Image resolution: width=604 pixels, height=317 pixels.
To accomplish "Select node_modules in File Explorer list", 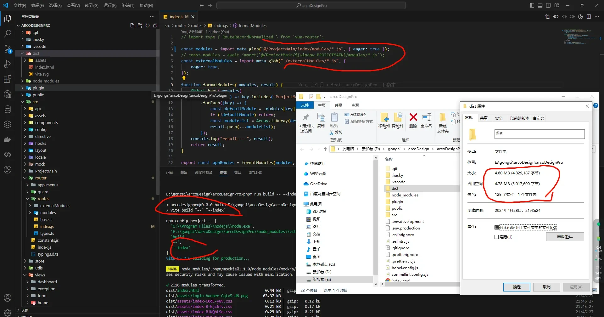I will (x=405, y=195).
